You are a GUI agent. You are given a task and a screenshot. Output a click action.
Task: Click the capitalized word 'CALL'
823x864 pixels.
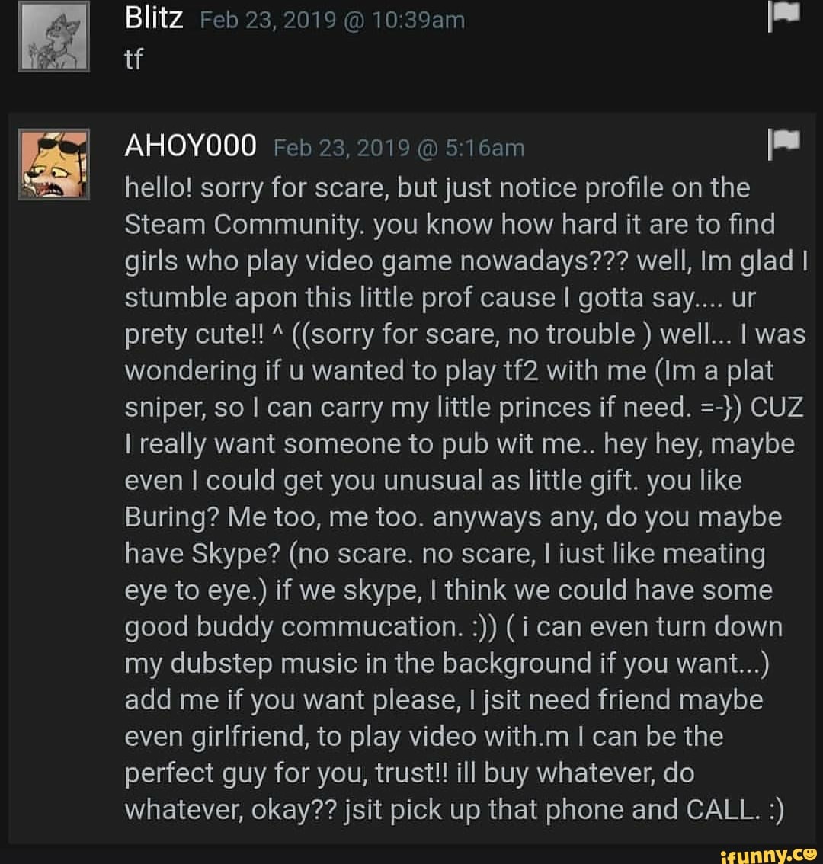click(723, 810)
